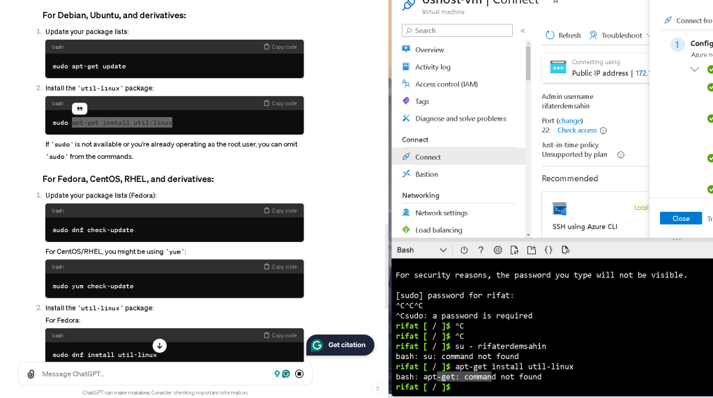Image resolution: width=713 pixels, height=398 pixels.
Task: Click the attach file paperclip icon
Action: click(31, 374)
